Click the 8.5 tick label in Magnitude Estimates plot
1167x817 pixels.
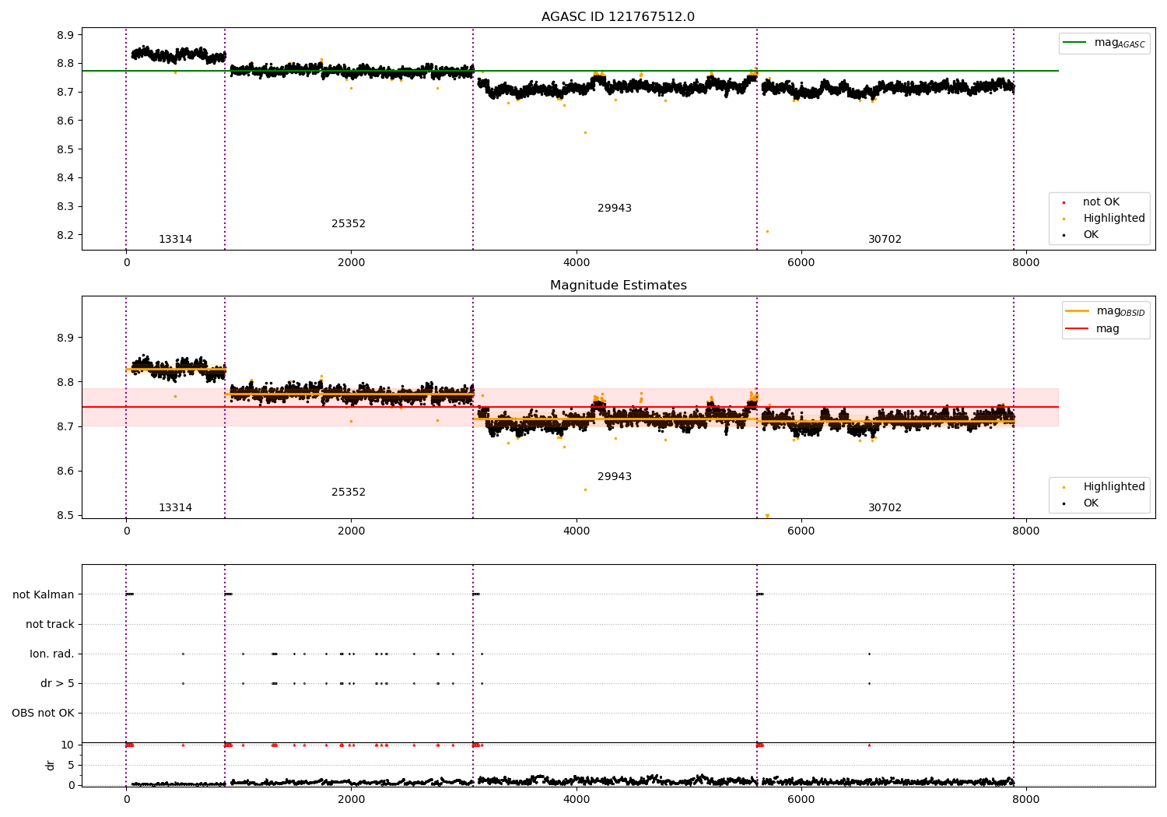[65, 515]
